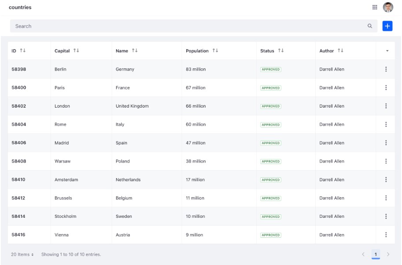Open the applications grid menu

[375, 7]
